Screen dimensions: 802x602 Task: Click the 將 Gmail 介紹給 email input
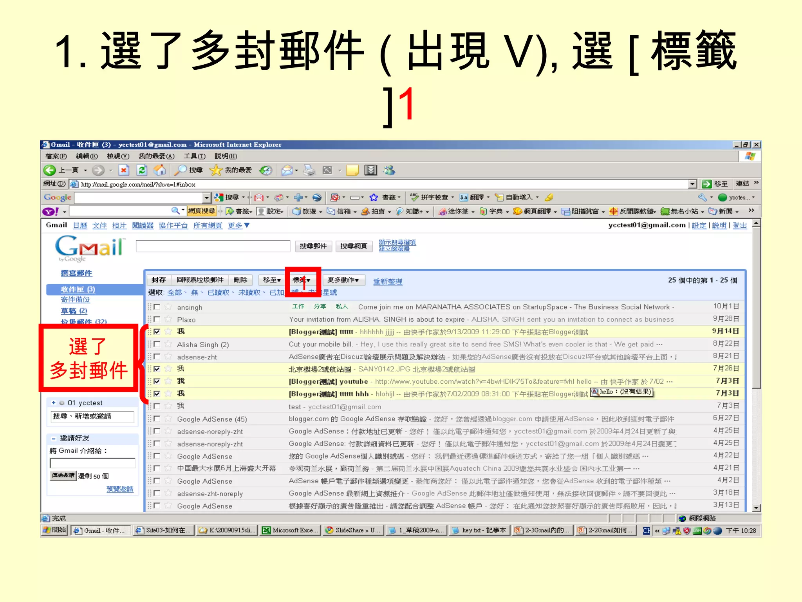point(92,463)
